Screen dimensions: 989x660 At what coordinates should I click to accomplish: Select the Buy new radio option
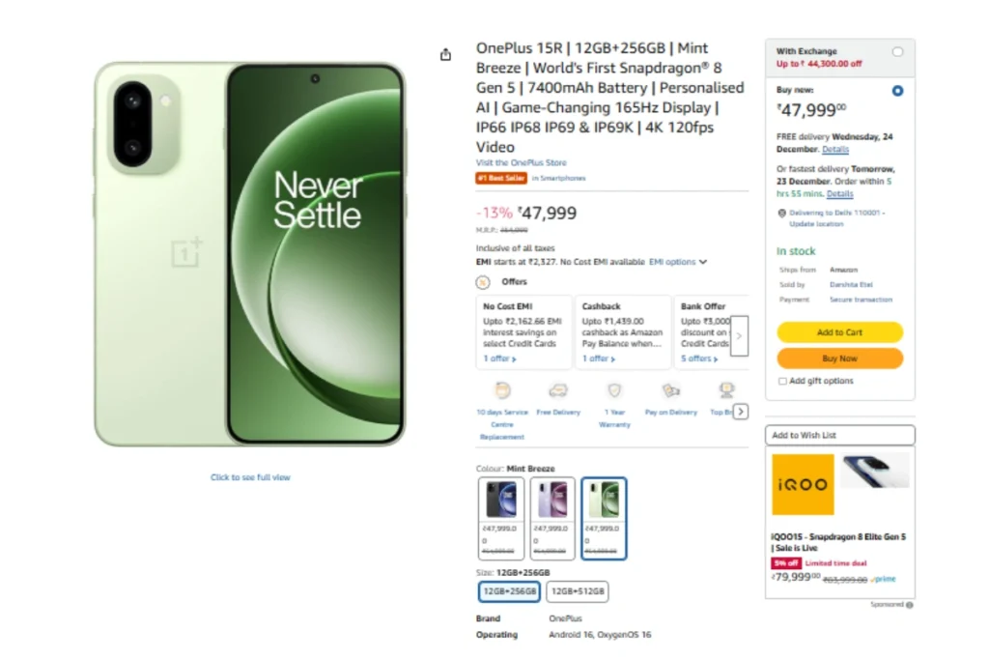pos(898,91)
